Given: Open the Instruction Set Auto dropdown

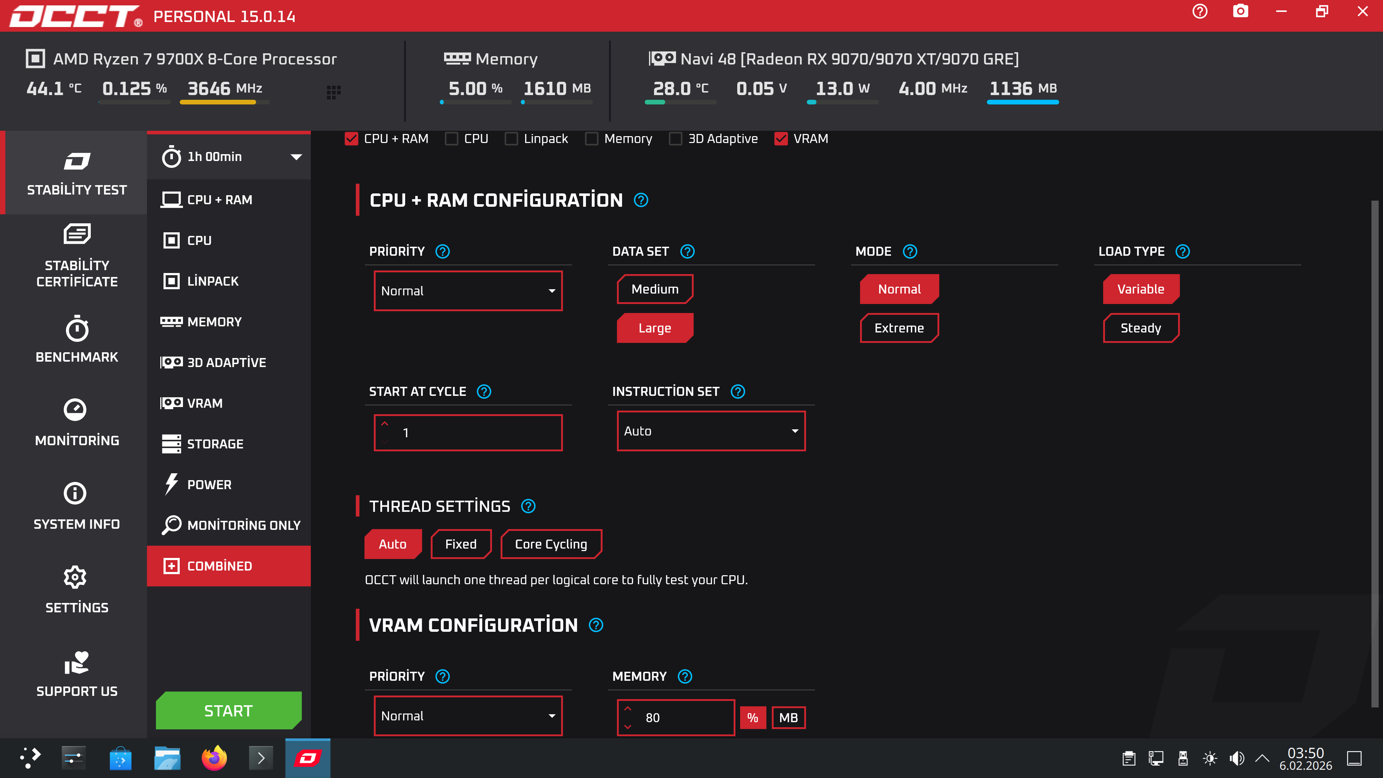Looking at the screenshot, I should click(x=711, y=431).
